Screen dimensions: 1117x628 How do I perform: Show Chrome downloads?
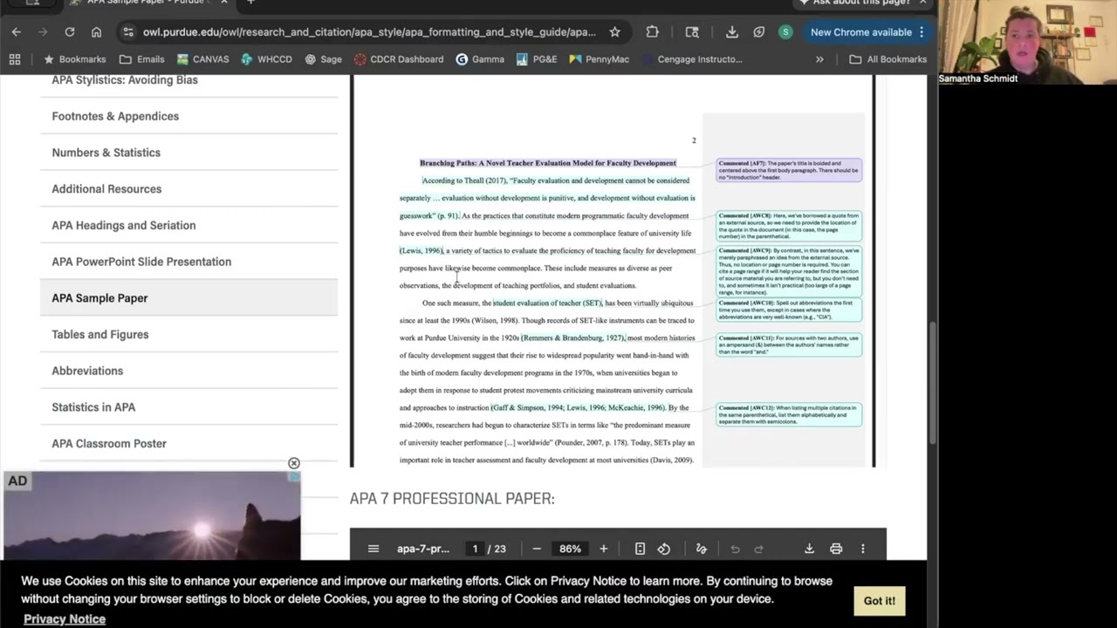[732, 32]
